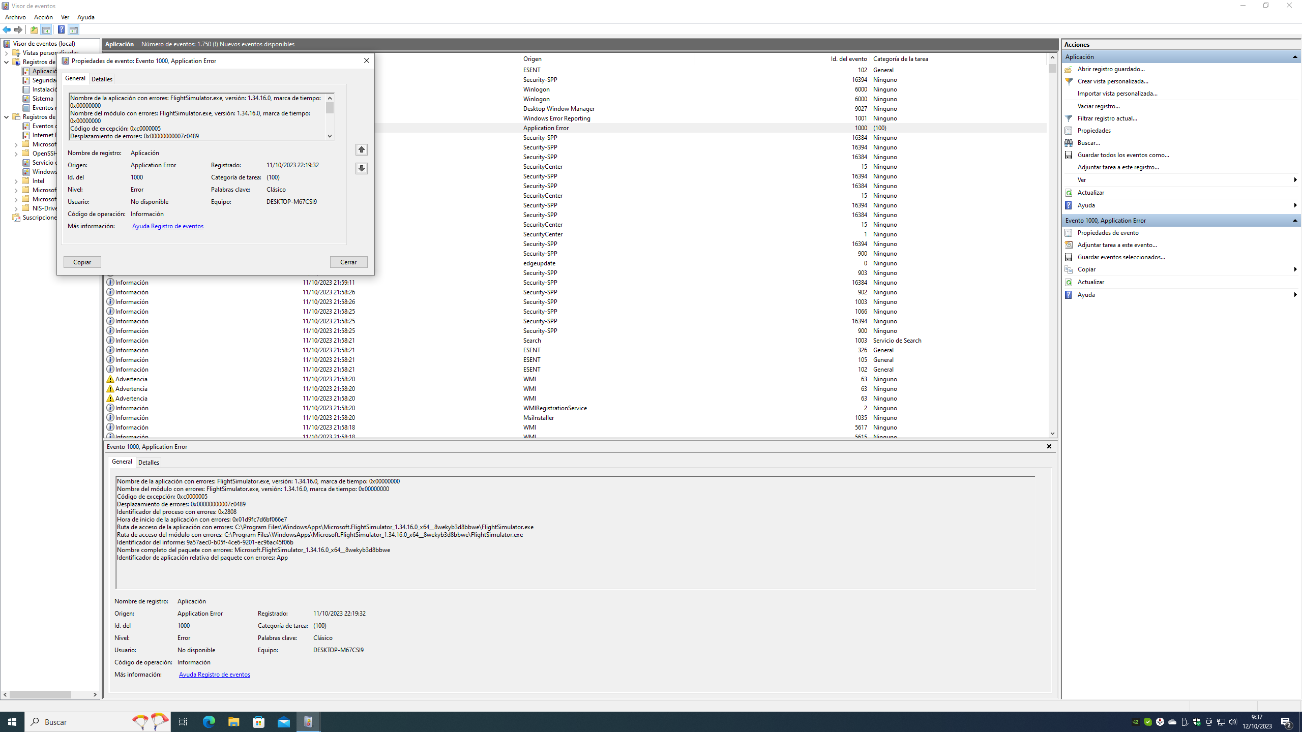Image resolution: width=1302 pixels, height=732 pixels.
Task: Expand Vistas personalizadas tree node
Action: 6,53
